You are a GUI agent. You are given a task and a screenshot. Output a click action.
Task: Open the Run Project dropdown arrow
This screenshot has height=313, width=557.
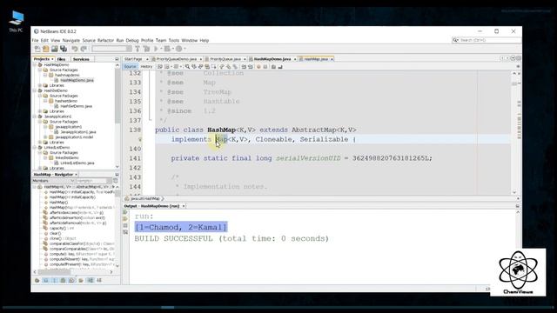160,49
